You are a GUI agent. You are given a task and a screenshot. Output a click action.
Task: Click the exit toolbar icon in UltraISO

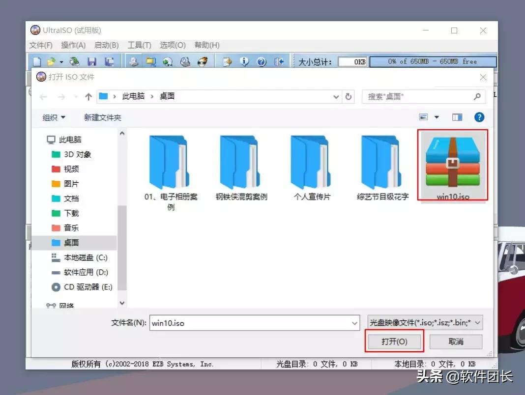(x=280, y=61)
